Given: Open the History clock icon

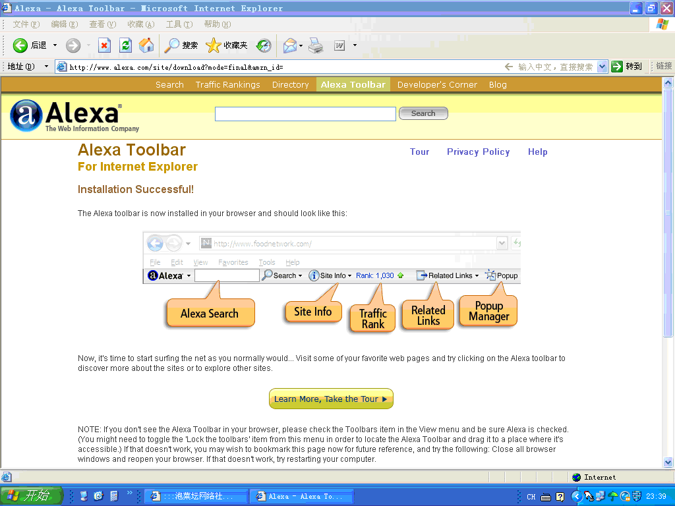Looking at the screenshot, I should (264, 45).
